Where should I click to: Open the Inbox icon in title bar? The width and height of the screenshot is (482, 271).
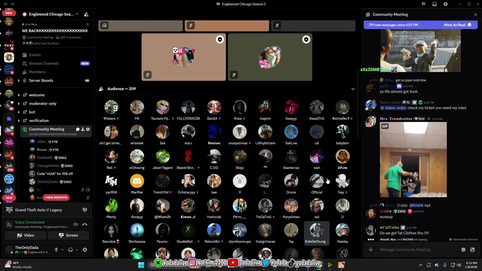pyautogui.click(x=435, y=4)
